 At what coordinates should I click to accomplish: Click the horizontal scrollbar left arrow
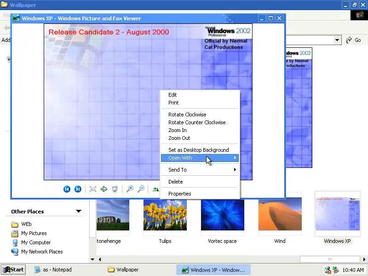pos(100,259)
